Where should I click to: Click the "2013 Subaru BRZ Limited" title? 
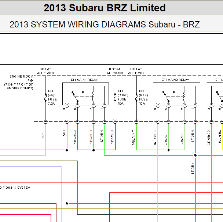tap(105, 8)
